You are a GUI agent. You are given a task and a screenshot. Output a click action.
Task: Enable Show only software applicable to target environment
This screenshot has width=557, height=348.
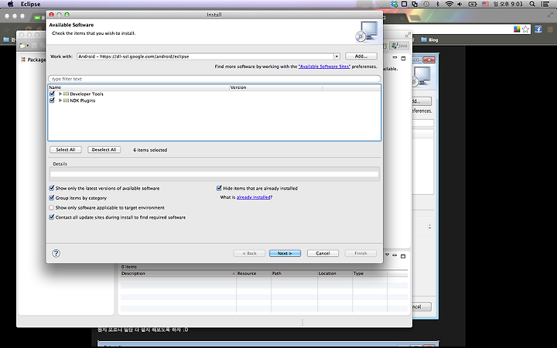[x=52, y=208]
